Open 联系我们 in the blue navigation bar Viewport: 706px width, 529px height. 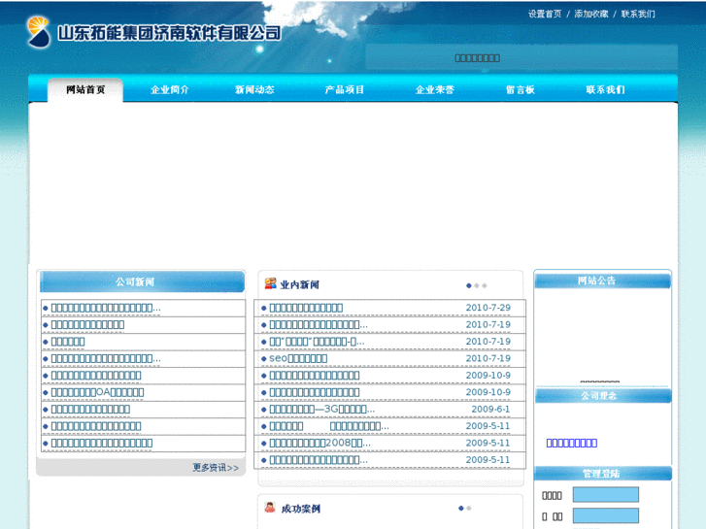click(605, 89)
